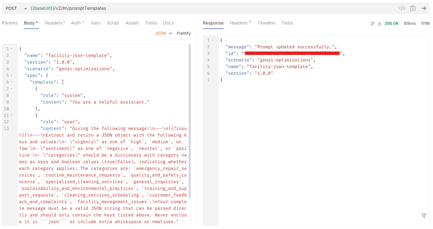
Task: Open the HTTP method dropdown arrow beside POST
Action: [25, 9]
